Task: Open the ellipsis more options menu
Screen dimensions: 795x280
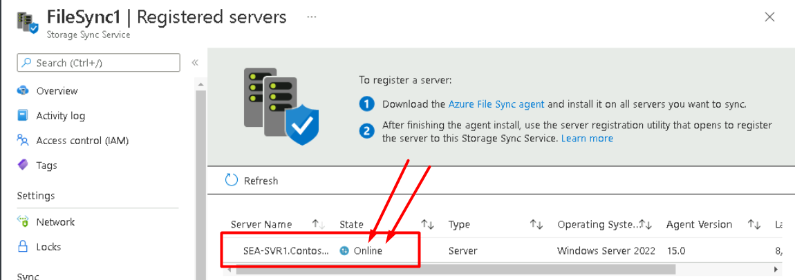Action: click(x=311, y=17)
